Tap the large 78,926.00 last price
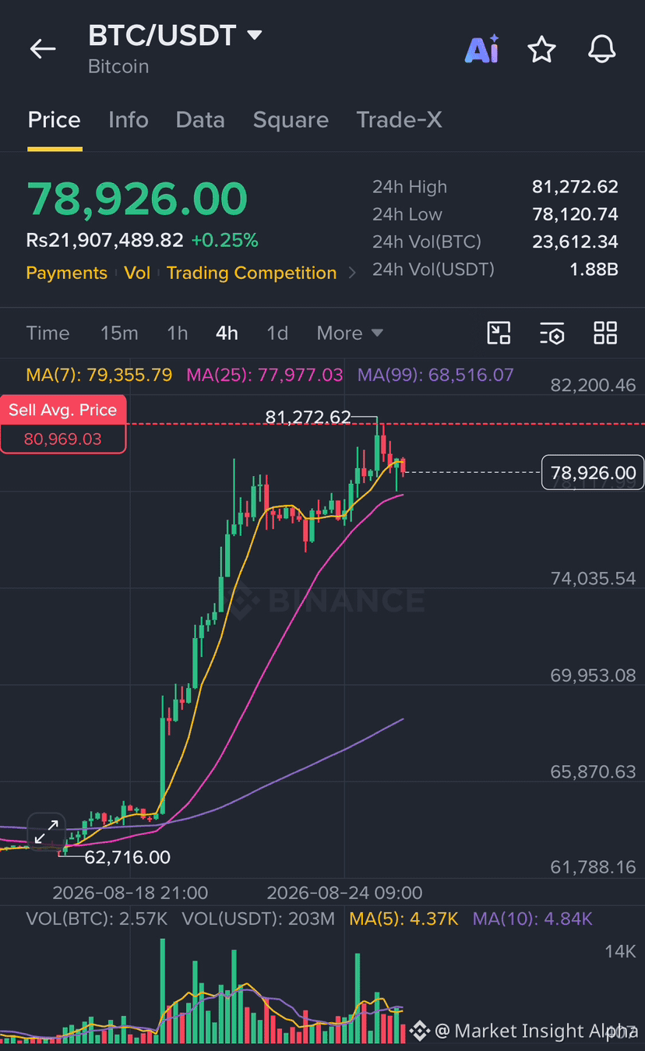Image resolution: width=645 pixels, height=1051 pixels. coord(137,199)
